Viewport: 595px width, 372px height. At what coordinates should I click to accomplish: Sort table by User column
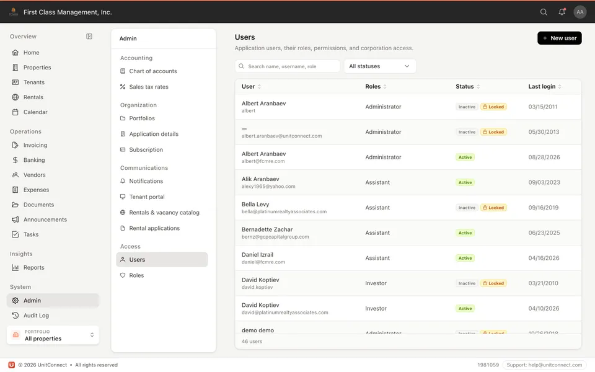tap(251, 87)
